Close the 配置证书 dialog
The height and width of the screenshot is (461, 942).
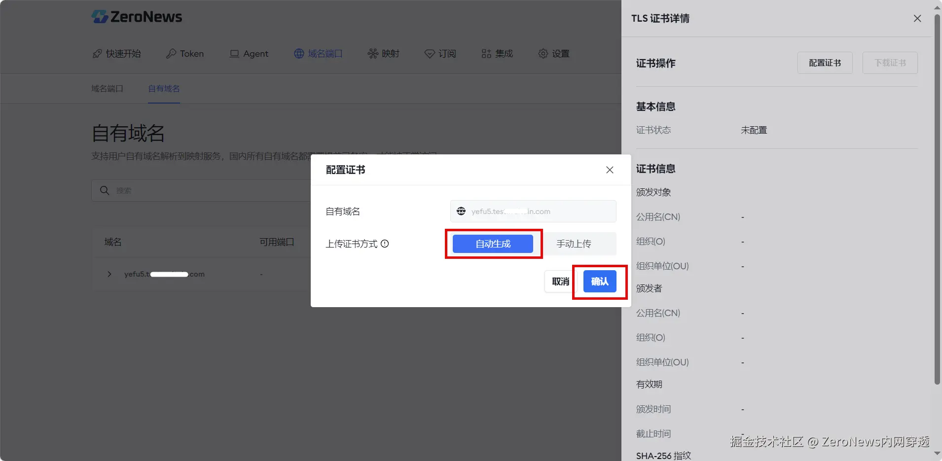coord(610,170)
